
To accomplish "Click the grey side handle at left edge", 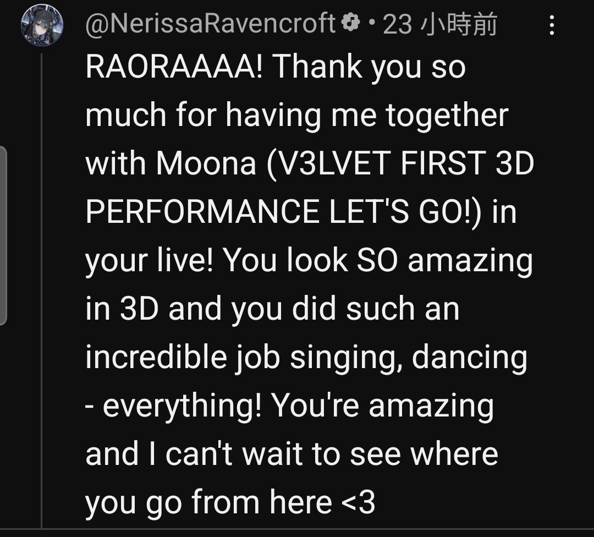I will click(x=3, y=235).
